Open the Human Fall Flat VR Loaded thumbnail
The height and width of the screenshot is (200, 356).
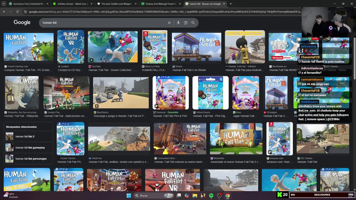[x=71, y=47]
